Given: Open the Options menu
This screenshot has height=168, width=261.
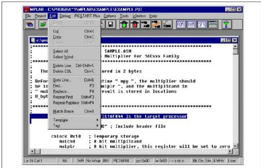Looking at the screenshot, I should (110, 16).
